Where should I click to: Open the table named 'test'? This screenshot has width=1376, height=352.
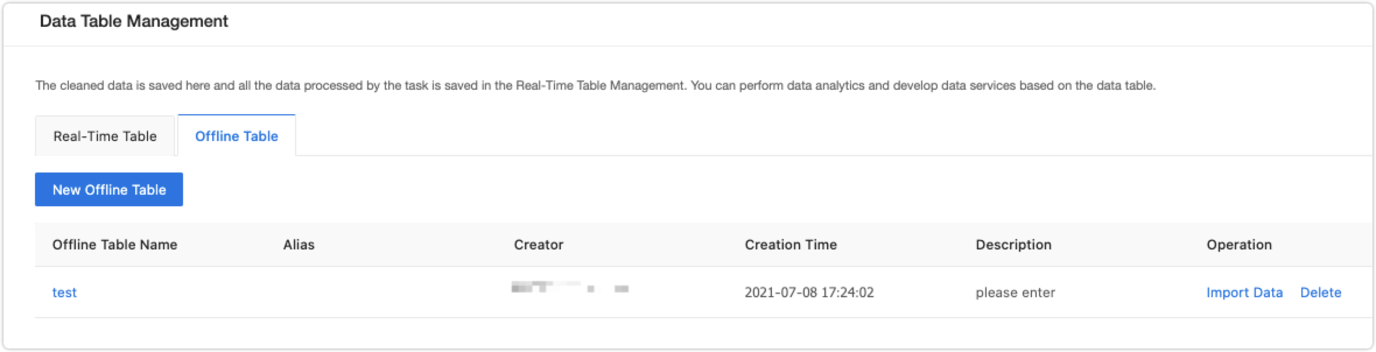click(65, 293)
